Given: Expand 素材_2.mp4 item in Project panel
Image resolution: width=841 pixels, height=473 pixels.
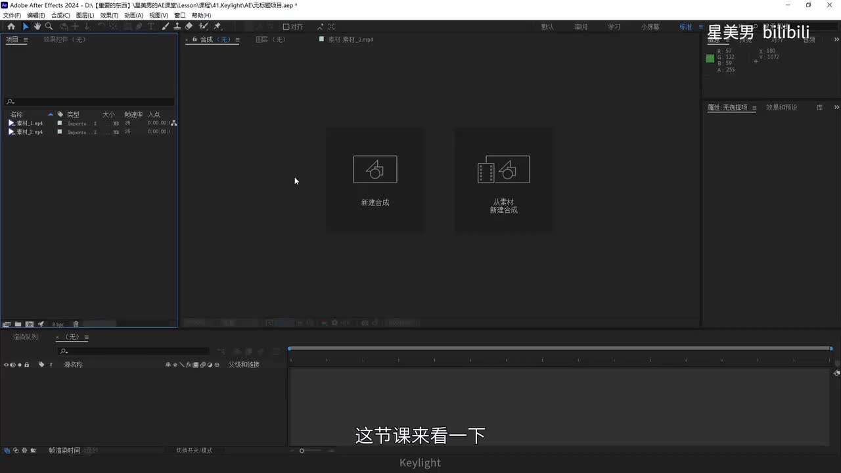Looking at the screenshot, I should click(11, 132).
